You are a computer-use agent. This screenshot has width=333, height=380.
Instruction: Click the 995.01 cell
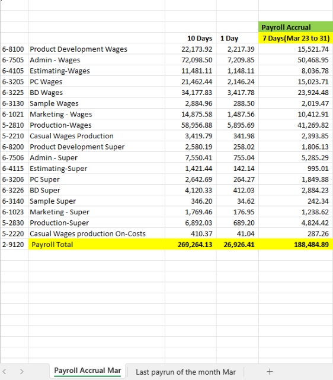pyautogui.click(x=296, y=169)
